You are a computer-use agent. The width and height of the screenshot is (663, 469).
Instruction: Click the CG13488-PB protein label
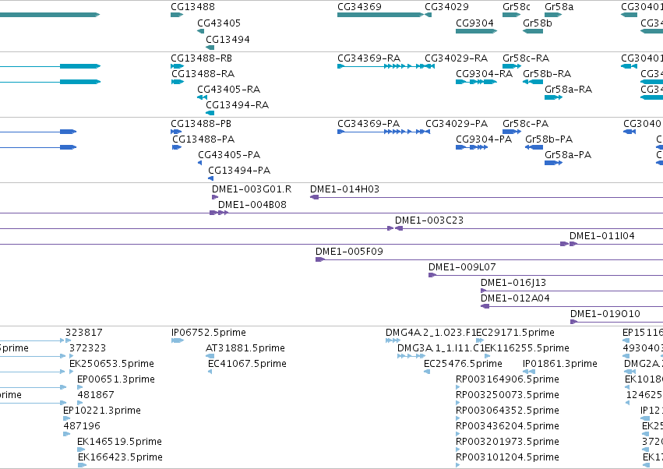(x=201, y=124)
